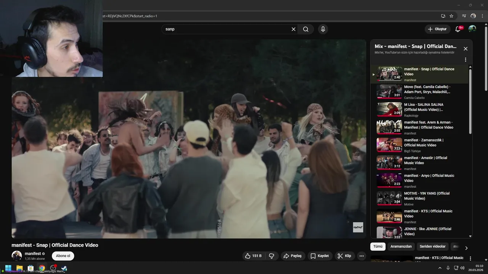Click manifest watermark logo in video

(x=358, y=227)
